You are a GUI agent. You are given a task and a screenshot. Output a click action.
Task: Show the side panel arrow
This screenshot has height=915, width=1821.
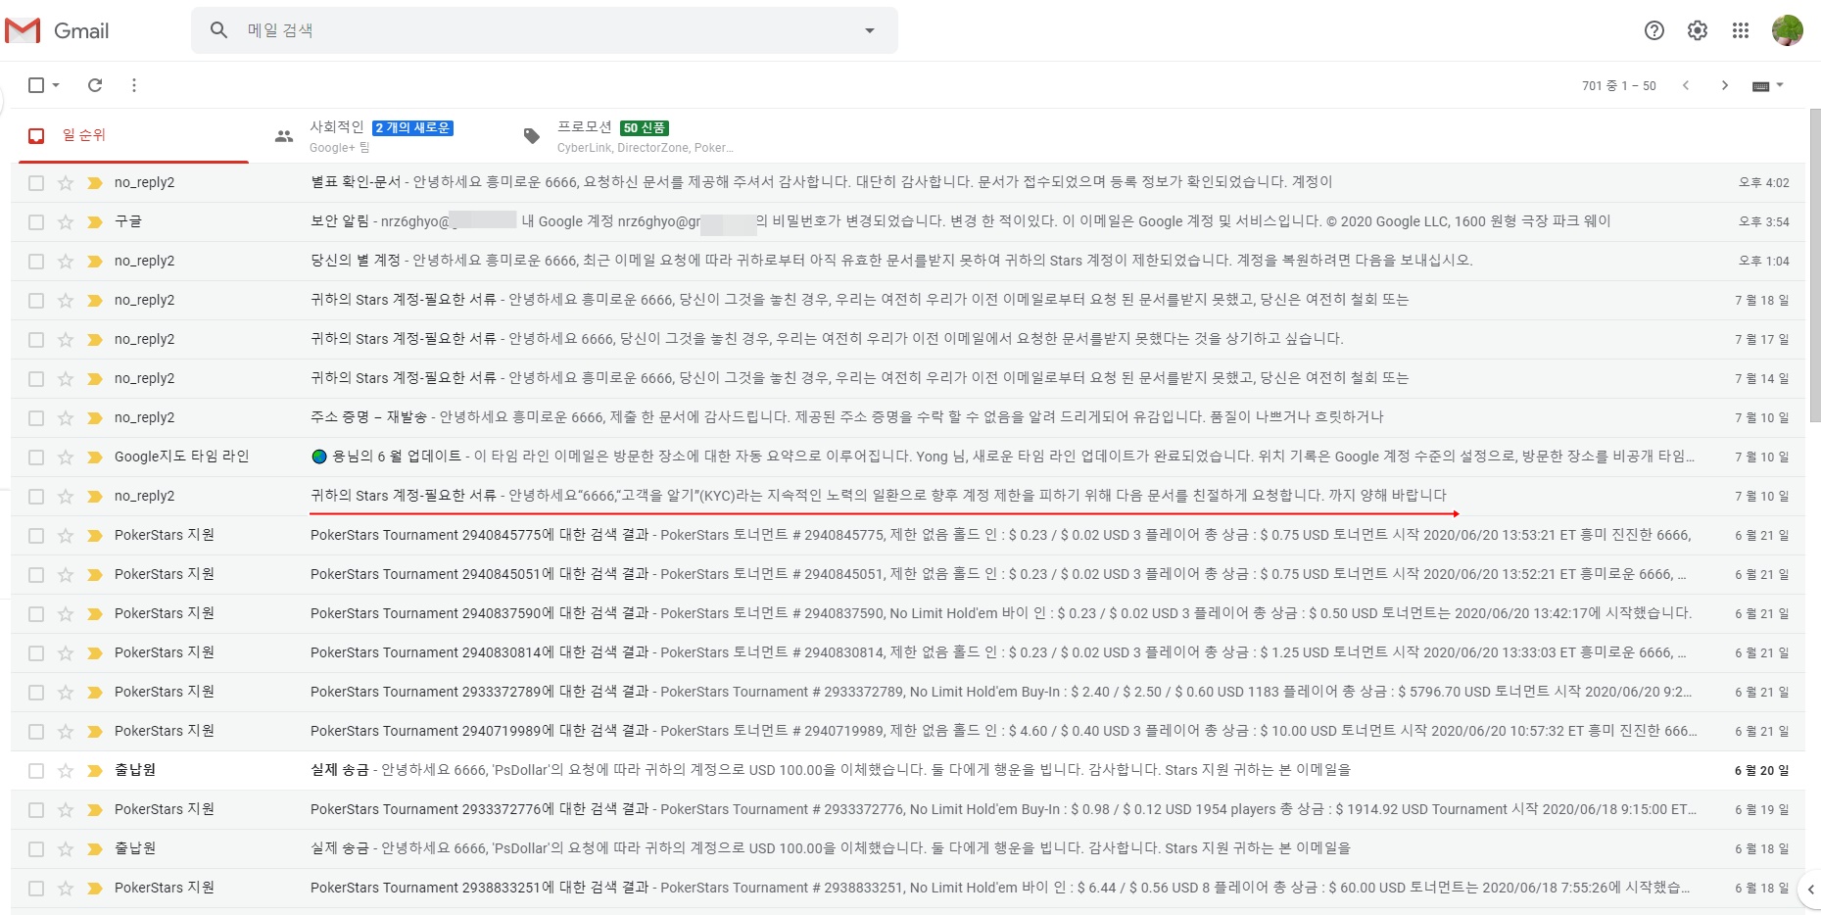1811,890
